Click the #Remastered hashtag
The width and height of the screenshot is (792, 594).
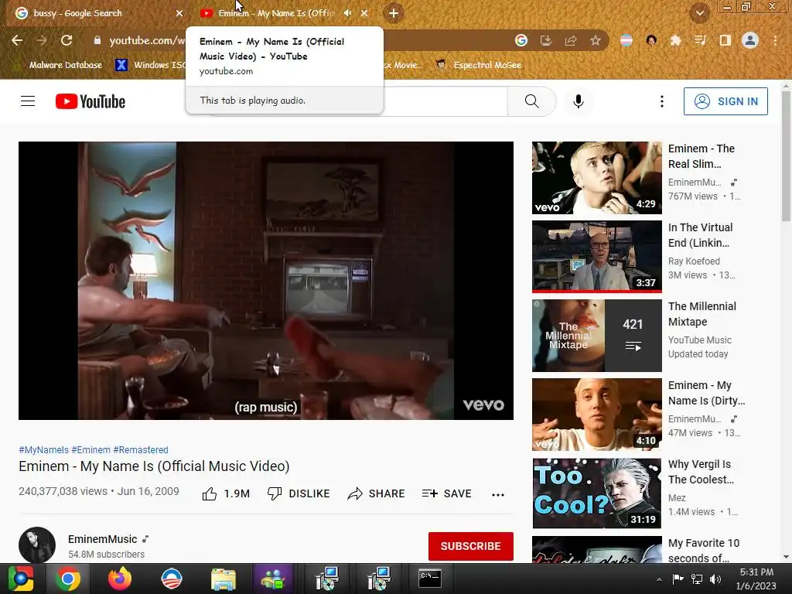141,449
